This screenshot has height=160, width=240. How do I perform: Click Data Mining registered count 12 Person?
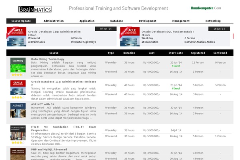[198, 63]
